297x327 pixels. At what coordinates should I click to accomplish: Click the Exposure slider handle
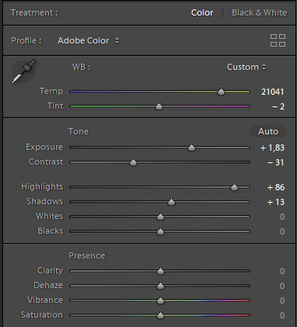point(191,148)
